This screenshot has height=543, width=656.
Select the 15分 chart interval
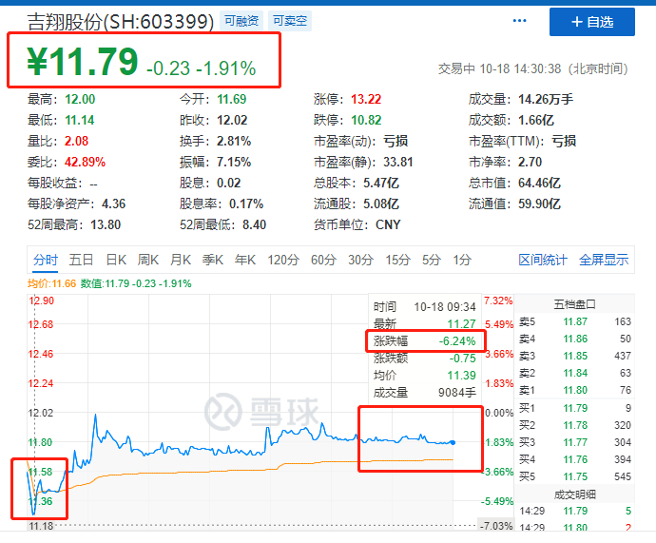point(397,260)
